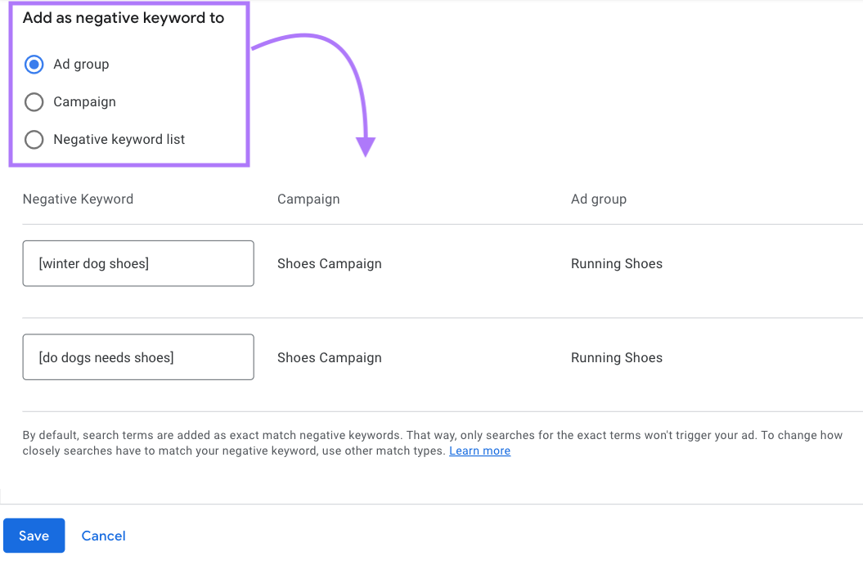Click the Save button
The image size is (863, 565).
pyautogui.click(x=34, y=536)
